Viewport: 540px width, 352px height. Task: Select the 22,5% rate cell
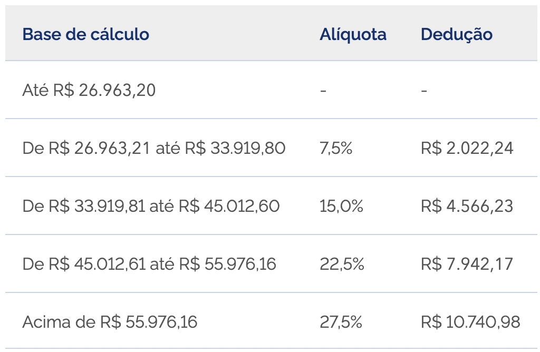point(342,263)
